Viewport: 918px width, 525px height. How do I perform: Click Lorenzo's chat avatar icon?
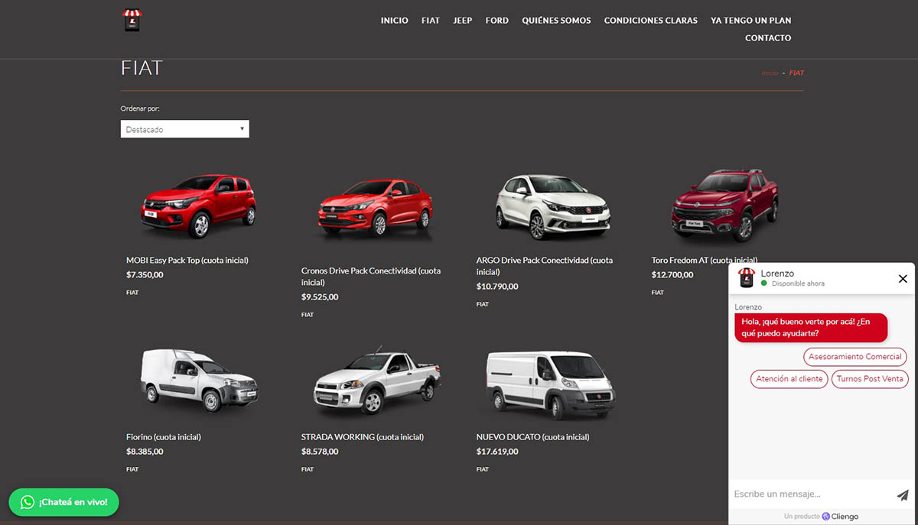[x=746, y=278]
